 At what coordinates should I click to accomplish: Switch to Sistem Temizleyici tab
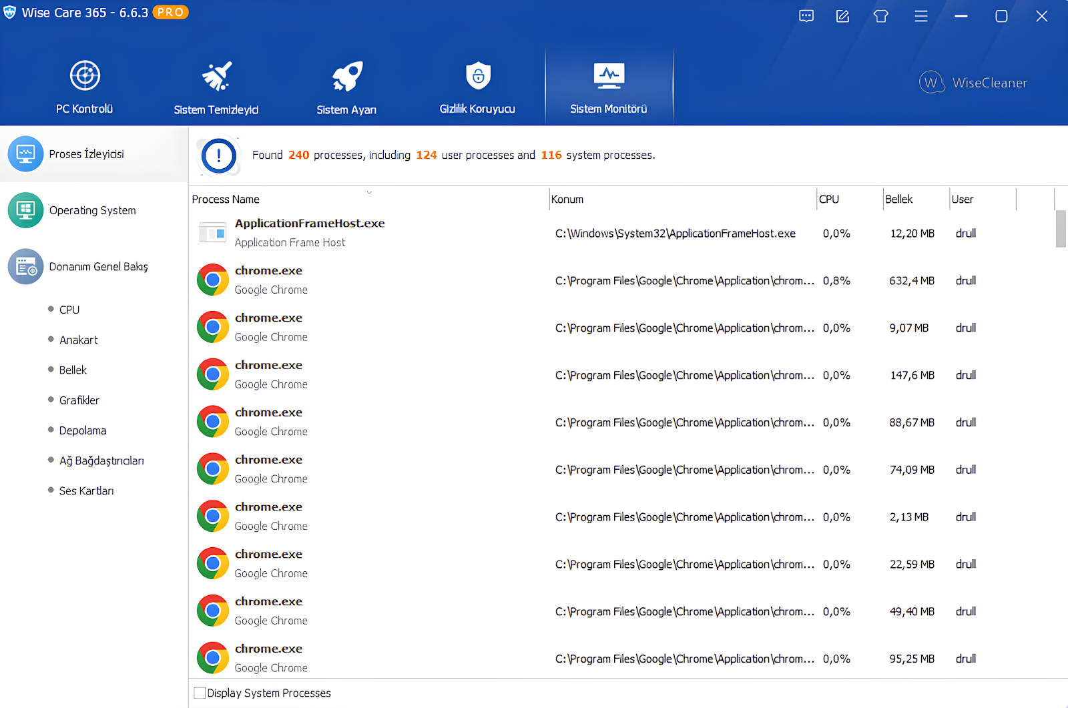click(216, 86)
